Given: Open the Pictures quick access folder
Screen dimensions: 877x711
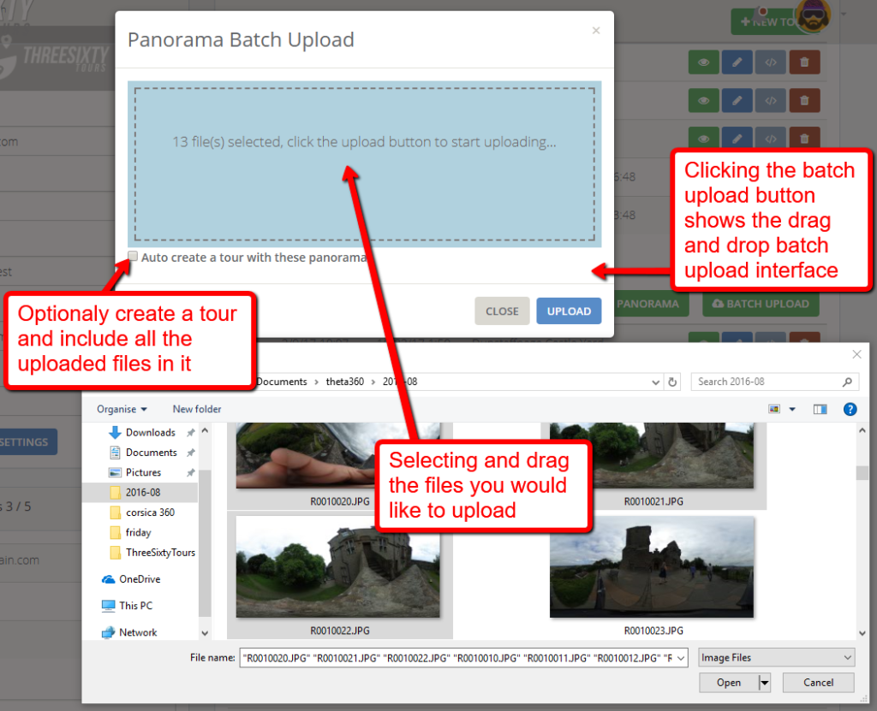Looking at the screenshot, I should (143, 472).
